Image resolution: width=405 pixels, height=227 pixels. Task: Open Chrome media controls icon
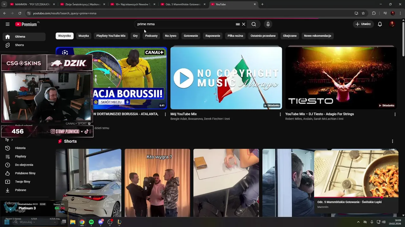pyautogui.click(x=385, y=13)
